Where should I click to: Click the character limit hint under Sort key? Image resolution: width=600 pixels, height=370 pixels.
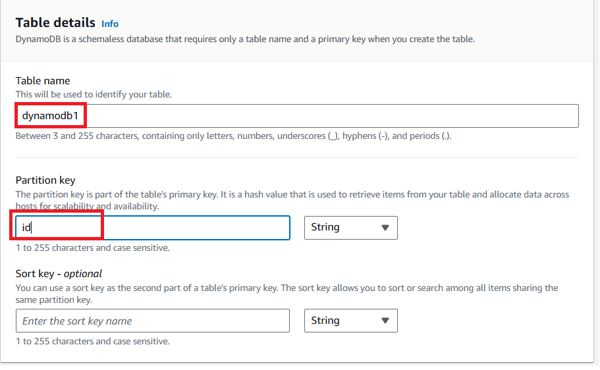click(x=93, y=342)
